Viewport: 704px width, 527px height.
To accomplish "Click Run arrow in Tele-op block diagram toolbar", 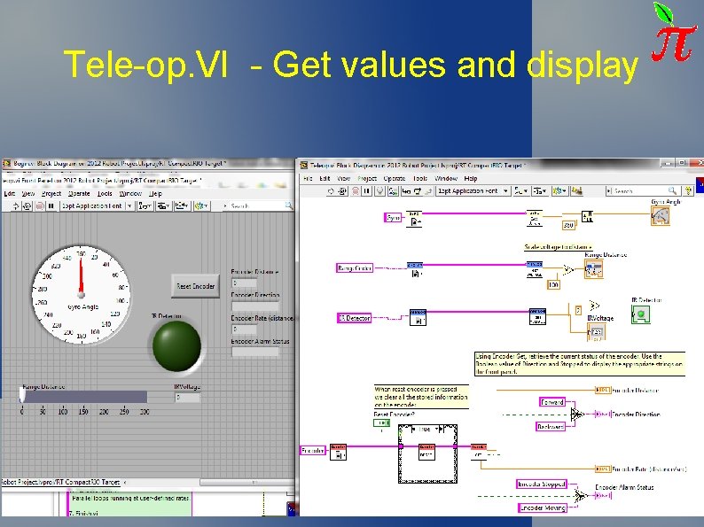I will (331, 191).
